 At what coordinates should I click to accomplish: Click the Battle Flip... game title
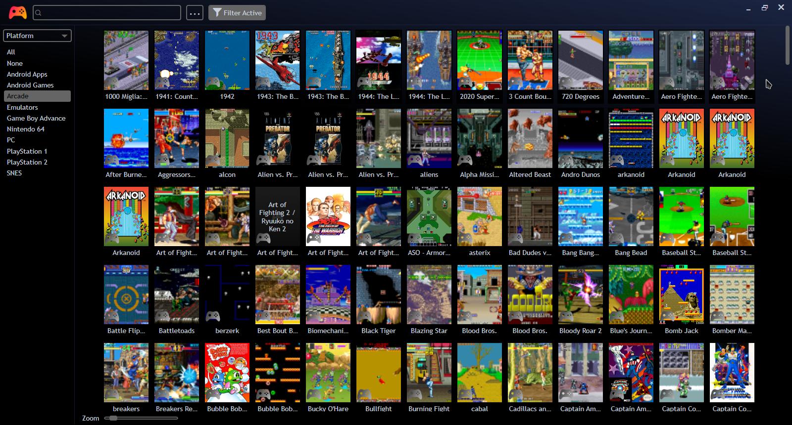pyautogui.click(x=126, y=331)
